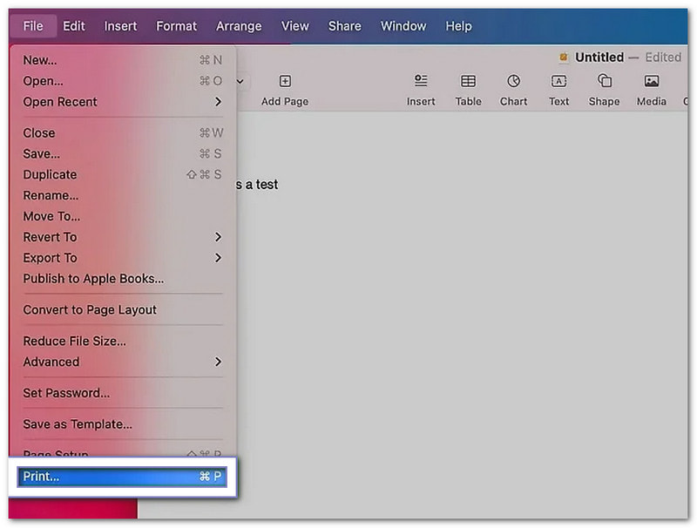697x528 pixels.
Task: Select Publish to Apple Books...
Action: pos(122,279)
